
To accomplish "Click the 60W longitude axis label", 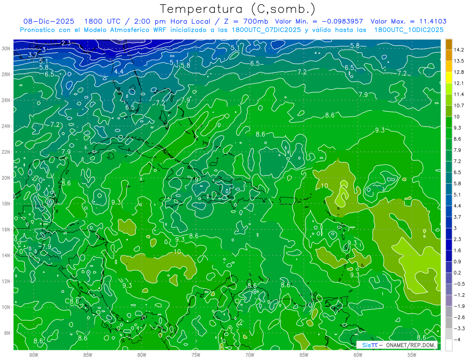I will click(x=358, y=355).
